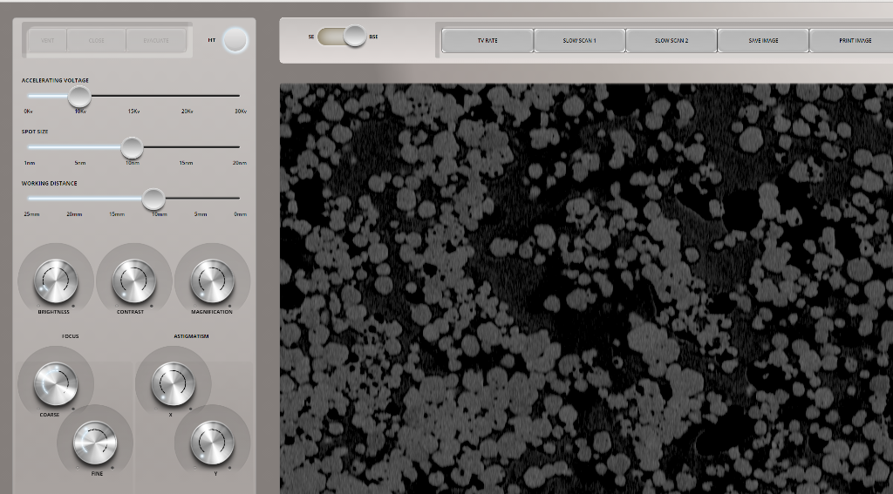Click the Spot Size slider handle

click(133, 147)
